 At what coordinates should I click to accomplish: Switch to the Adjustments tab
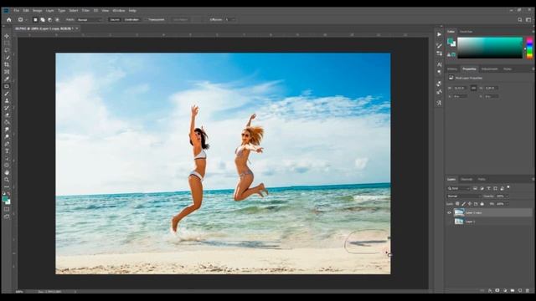tap(489, 69)
